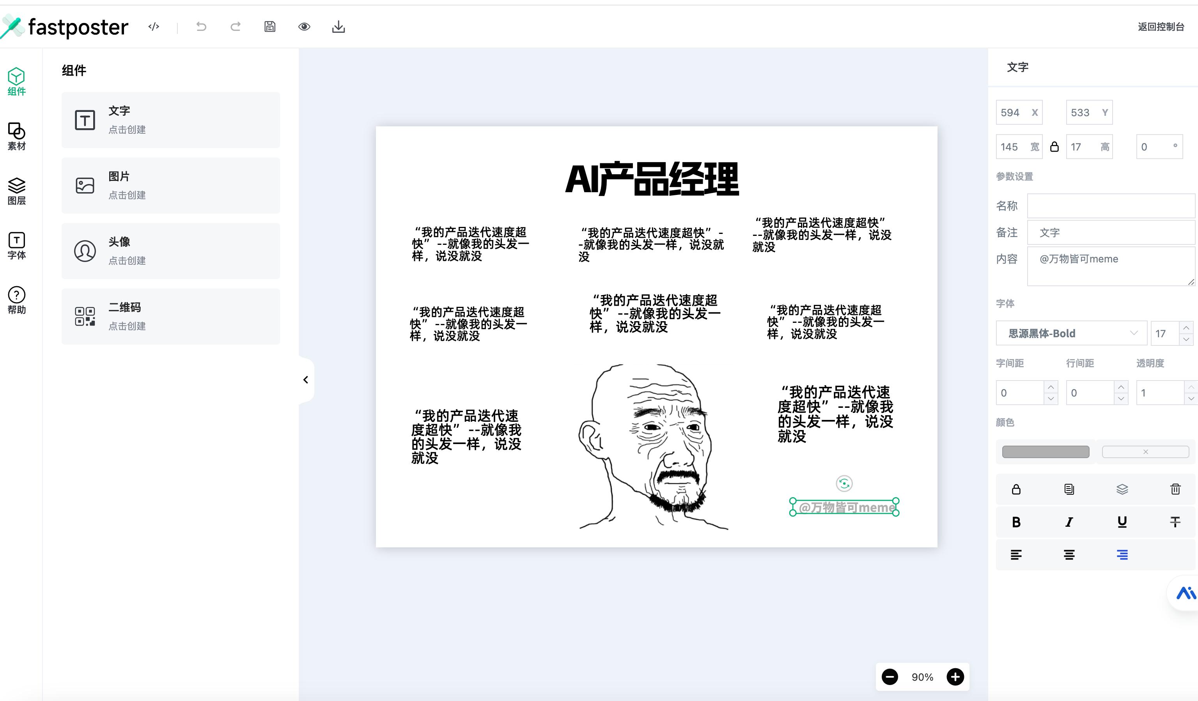This screenshot has width=1198, height=701.
Task: Download the poster
Action: (338, 27)
